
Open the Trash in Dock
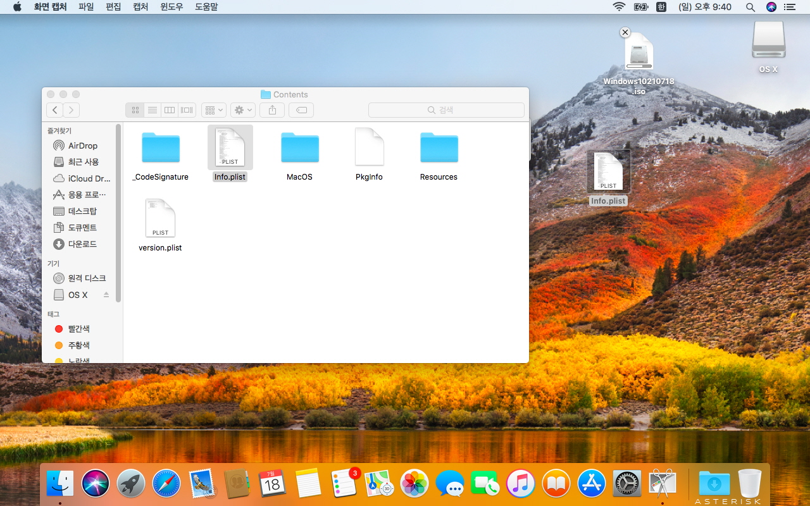pos(750,484)
